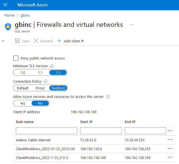
Task: Set Allow Azure services to Yes
Action: [22, 103]
